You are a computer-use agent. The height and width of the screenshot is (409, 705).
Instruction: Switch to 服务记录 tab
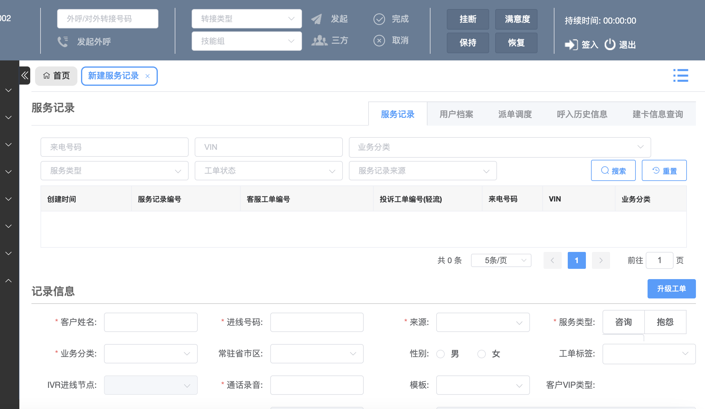(398, 114)
